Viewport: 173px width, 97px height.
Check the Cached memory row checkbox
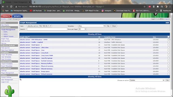tap(168, 61)
